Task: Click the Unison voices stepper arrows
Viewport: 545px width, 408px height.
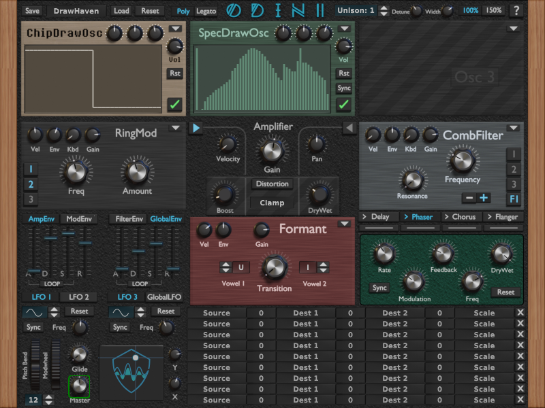Action: coord(383,11)
